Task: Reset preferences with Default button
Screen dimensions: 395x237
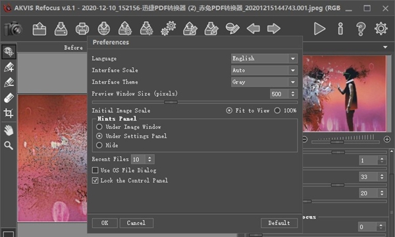Action: coord(279,223)
